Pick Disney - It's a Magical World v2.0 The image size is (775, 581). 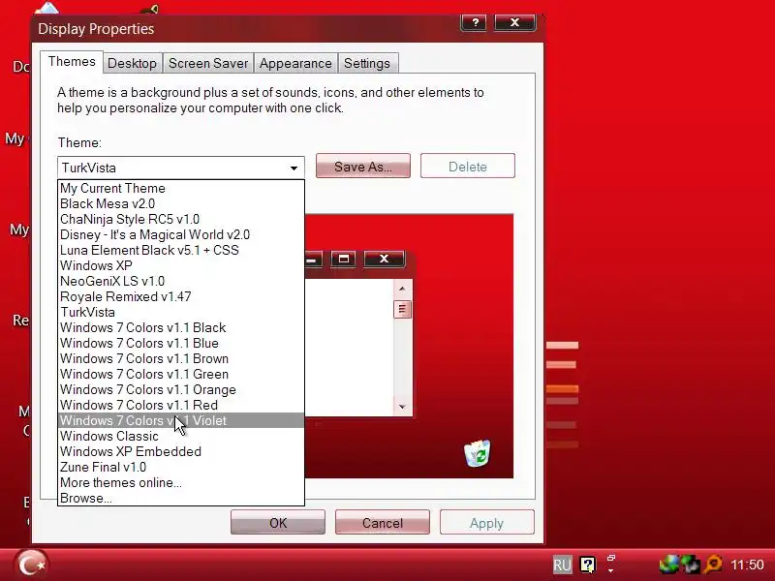pyautogui.click(x=181, y=234)
